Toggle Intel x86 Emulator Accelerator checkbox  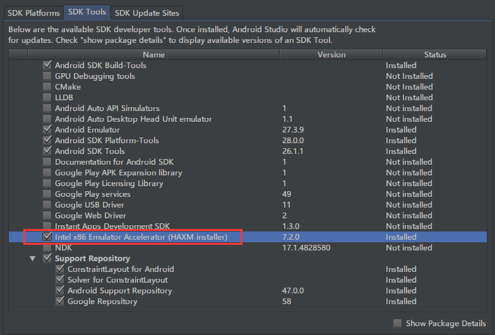(x=47, y=237)
